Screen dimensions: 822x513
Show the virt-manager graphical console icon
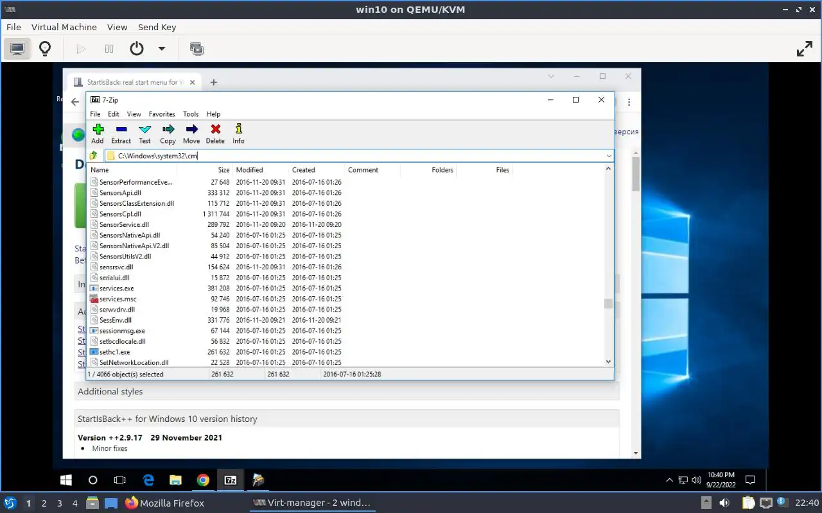17,49
